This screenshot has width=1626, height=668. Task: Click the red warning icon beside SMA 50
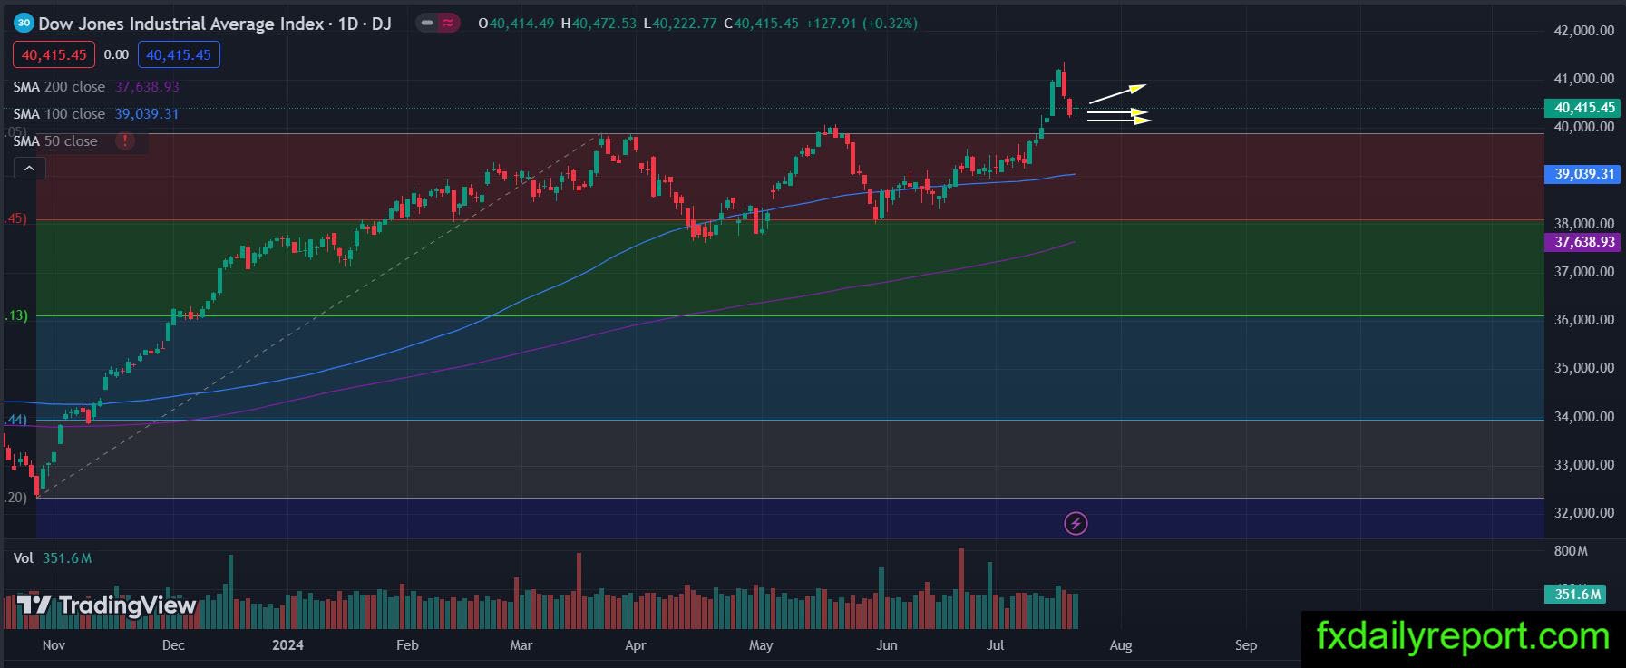coord(124,141)
